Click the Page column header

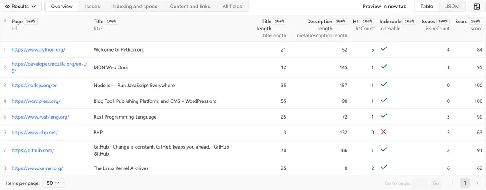[x=17, y=21]
